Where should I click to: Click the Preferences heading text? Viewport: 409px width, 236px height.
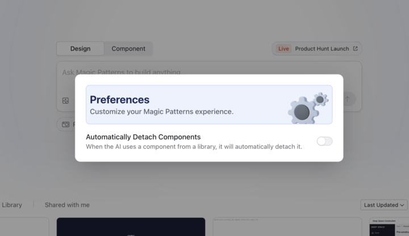tap(119, 100)
